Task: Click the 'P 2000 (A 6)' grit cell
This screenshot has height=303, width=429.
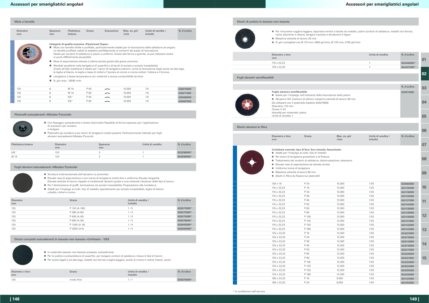Action: pos(77,229)
